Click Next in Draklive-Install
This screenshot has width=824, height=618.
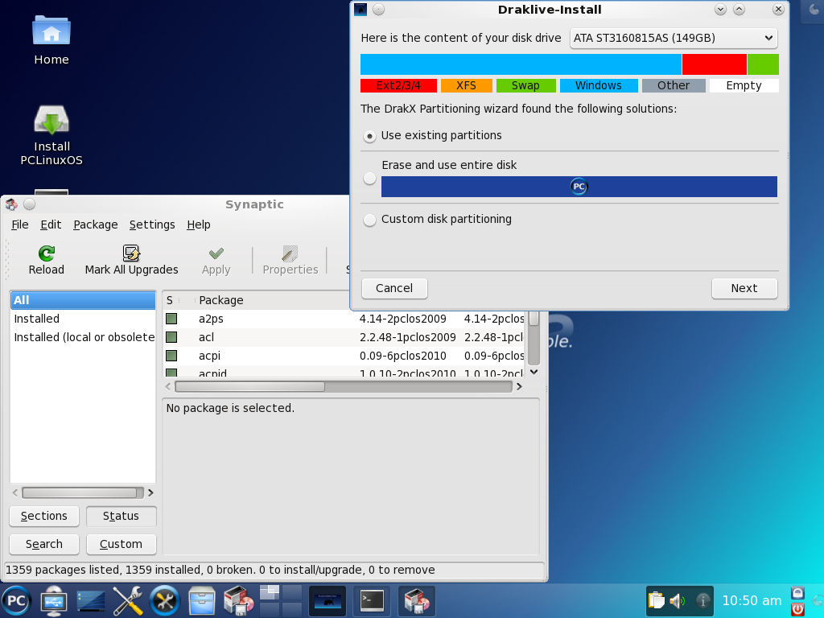(x=744, y=288)
